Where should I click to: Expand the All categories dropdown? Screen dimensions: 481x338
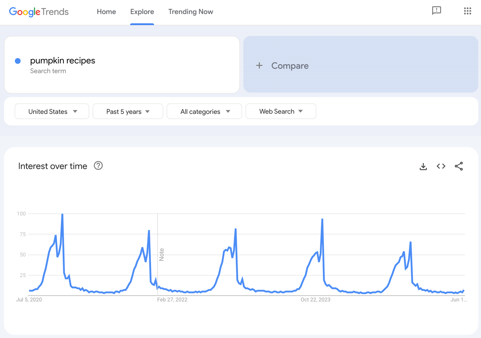pyautogui.click(x=204, y=111)
